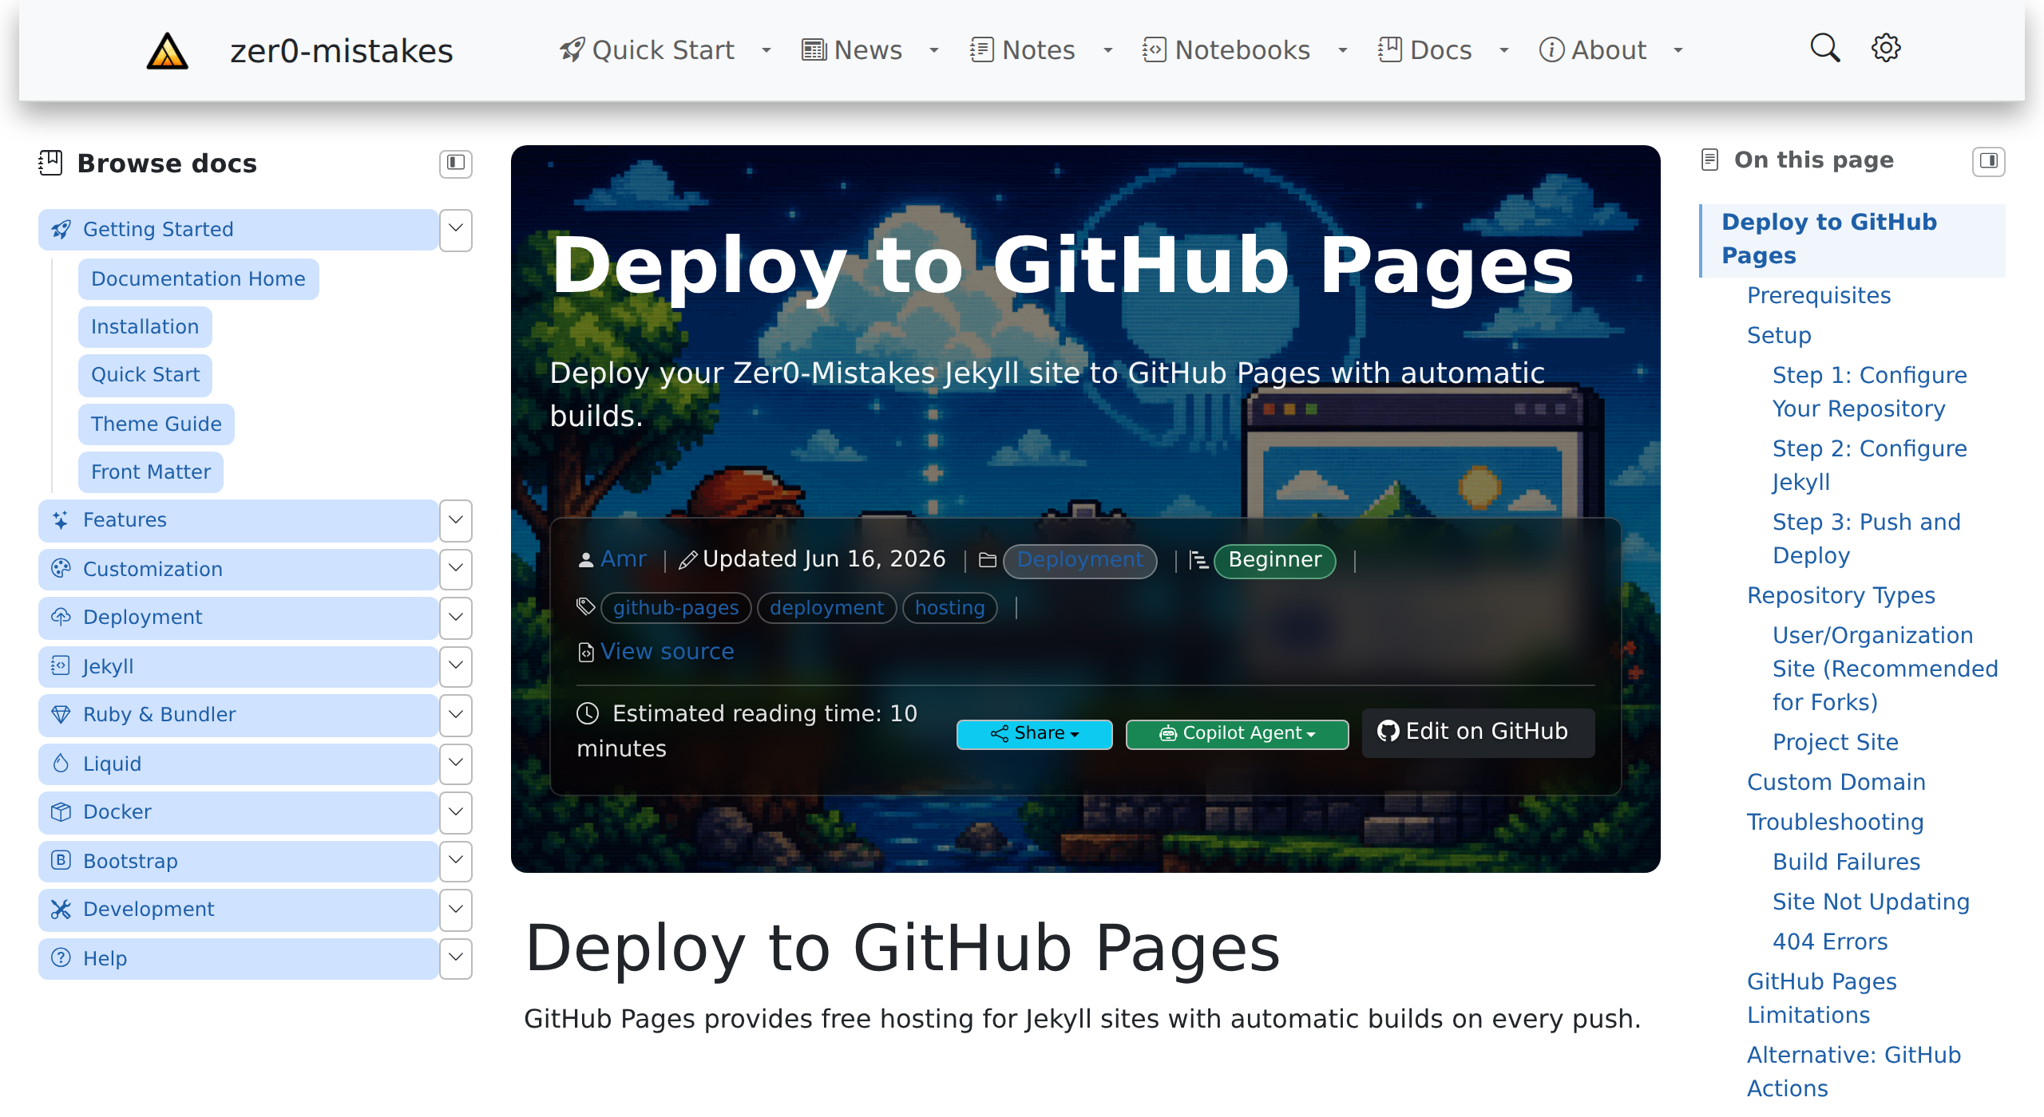2044x1117 pixels.
Task: Open Bootstrap section in sidebar
Action: point(238,862)
